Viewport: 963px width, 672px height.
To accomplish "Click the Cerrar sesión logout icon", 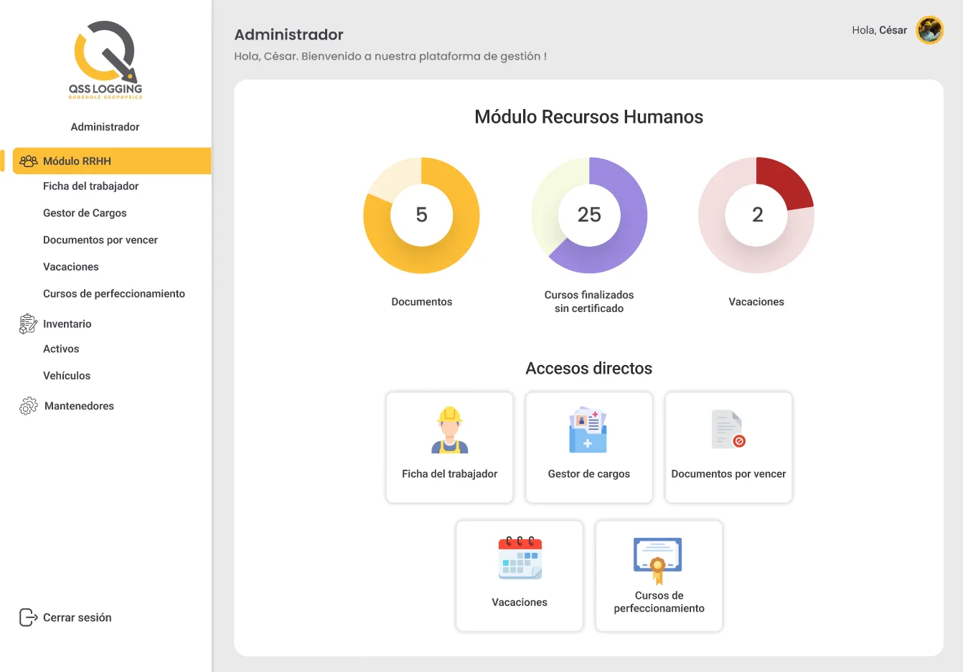I will coord(28,617).
